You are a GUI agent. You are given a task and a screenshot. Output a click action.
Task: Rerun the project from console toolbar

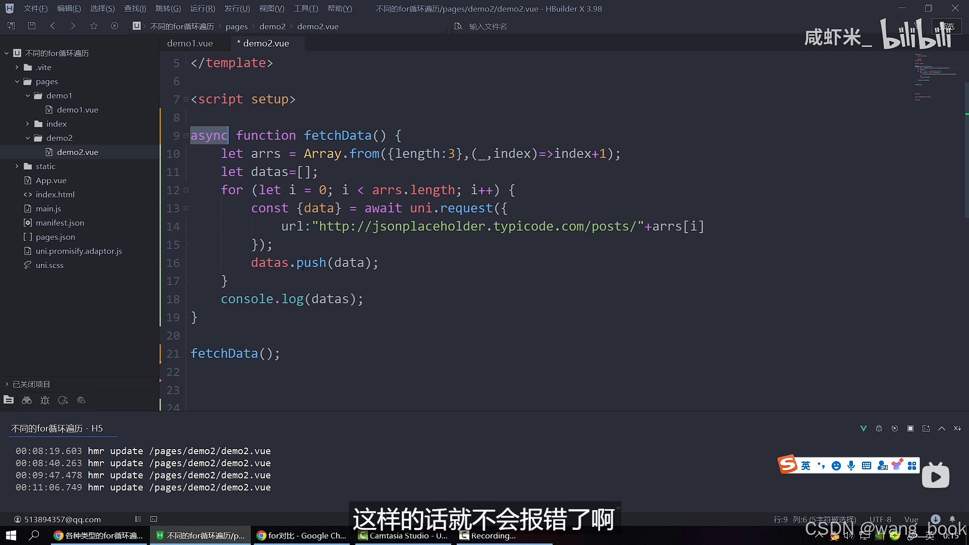(x=895, y=428)
